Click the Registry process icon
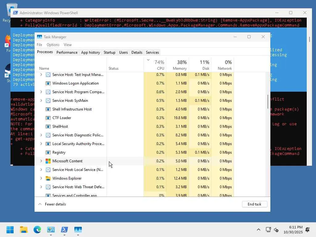 [48, 152]
